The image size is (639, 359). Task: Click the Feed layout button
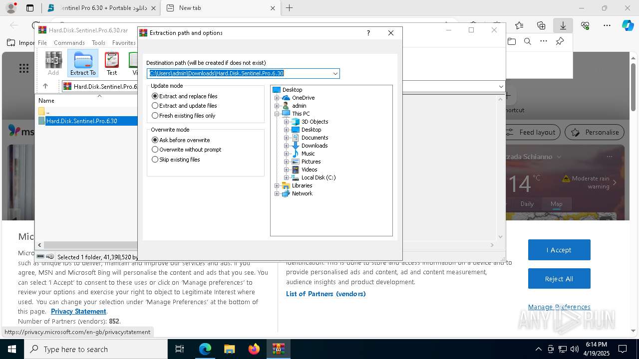531,132
